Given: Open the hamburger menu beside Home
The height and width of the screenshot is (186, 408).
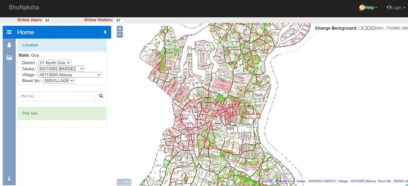Looking at the screenshot, I should coord(9,32).
